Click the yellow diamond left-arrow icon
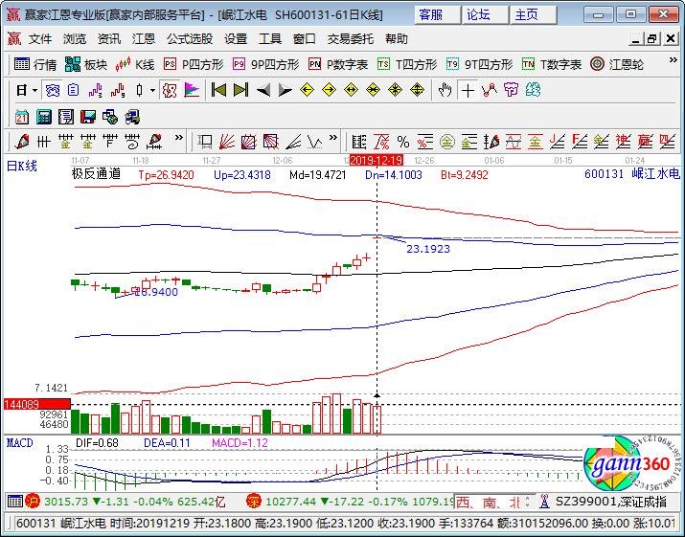 [x=308, y=90]
